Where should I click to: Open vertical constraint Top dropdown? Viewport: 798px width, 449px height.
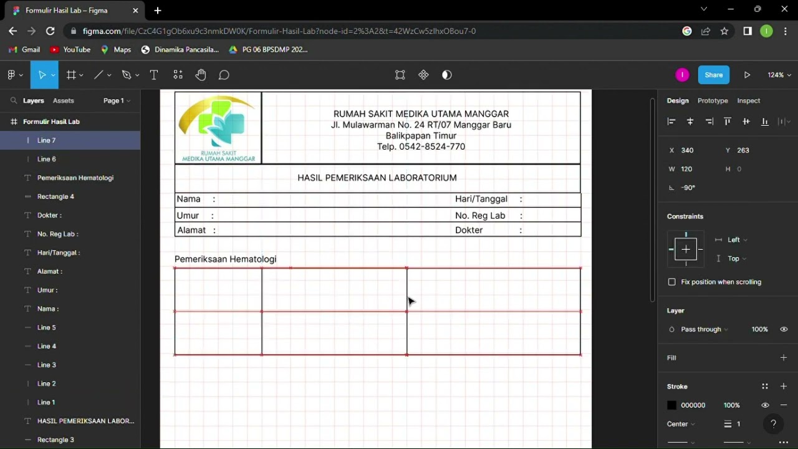[737, 258]
